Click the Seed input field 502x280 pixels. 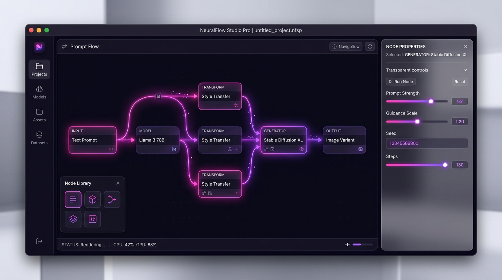(x=427, y=143)
